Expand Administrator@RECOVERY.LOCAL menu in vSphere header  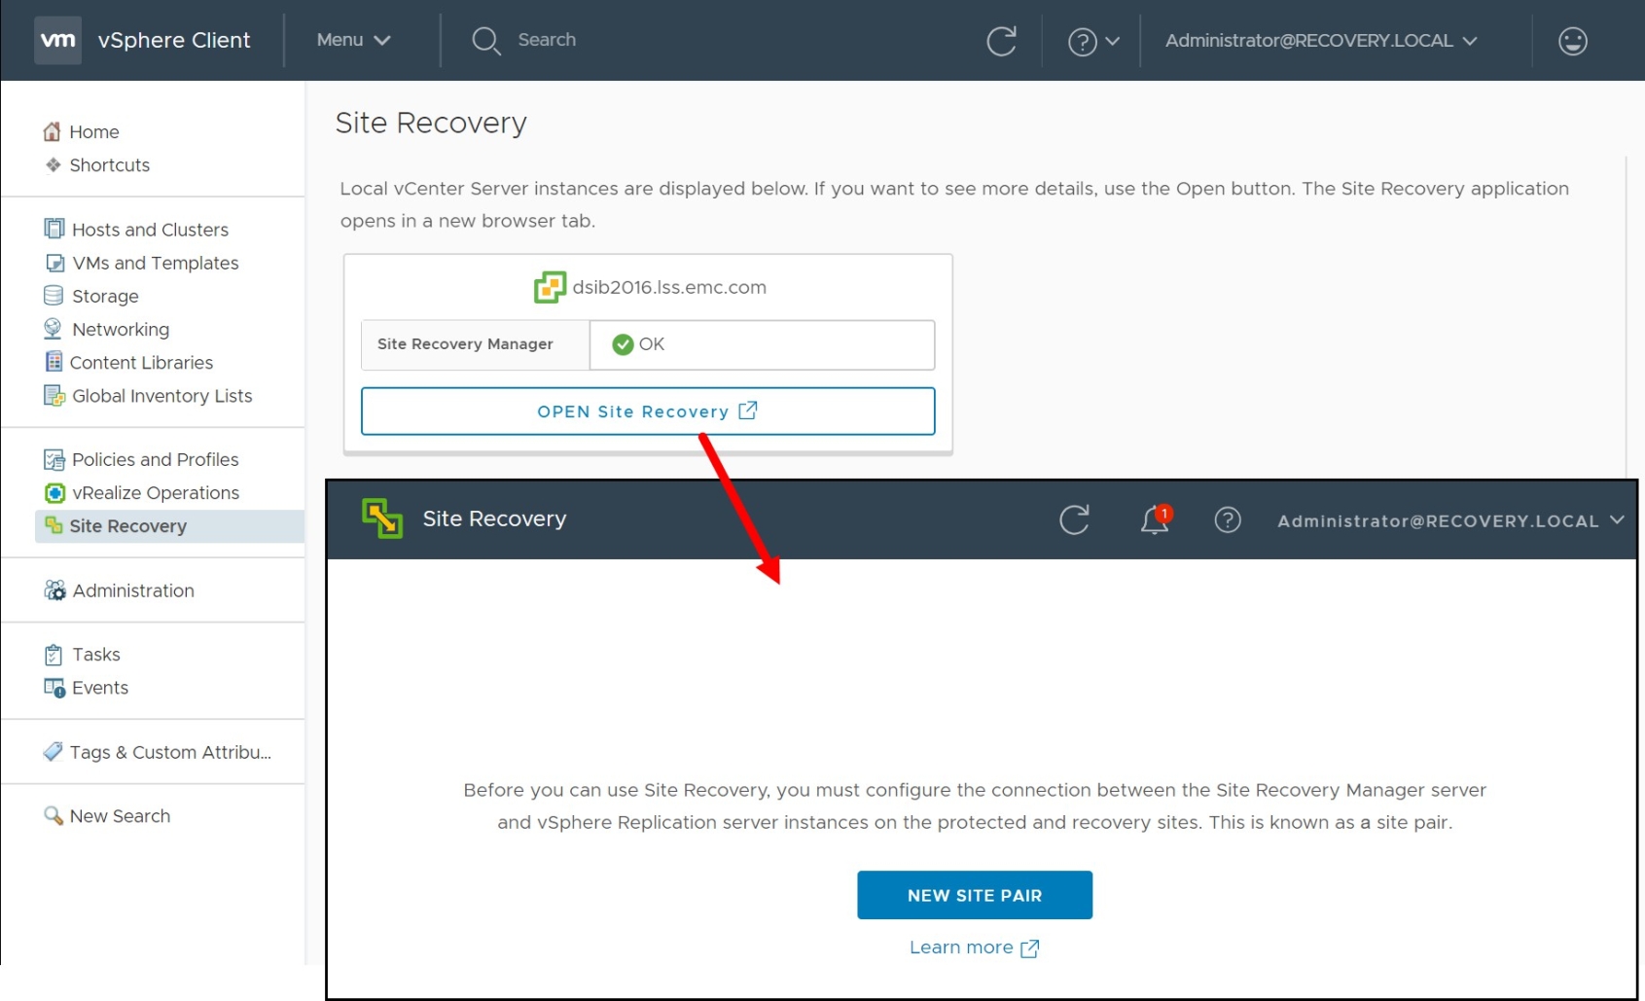pos(1321,41)
